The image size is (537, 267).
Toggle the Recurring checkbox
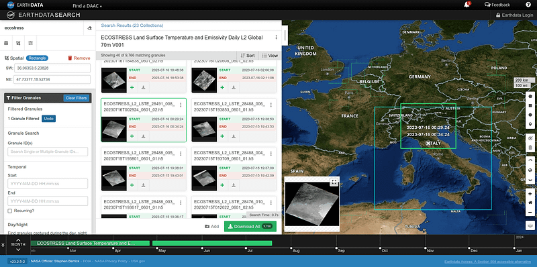pos(10,211)
